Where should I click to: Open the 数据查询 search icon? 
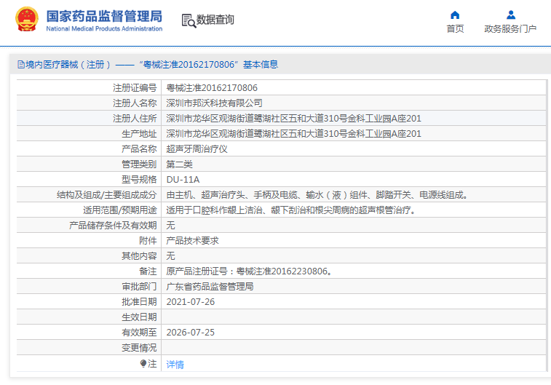(189, 20)
